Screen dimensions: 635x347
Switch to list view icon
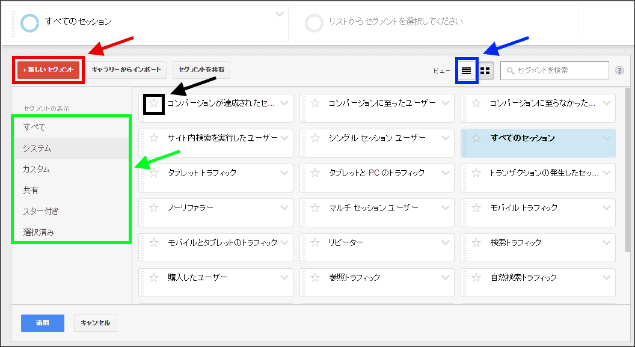(466, 70)
